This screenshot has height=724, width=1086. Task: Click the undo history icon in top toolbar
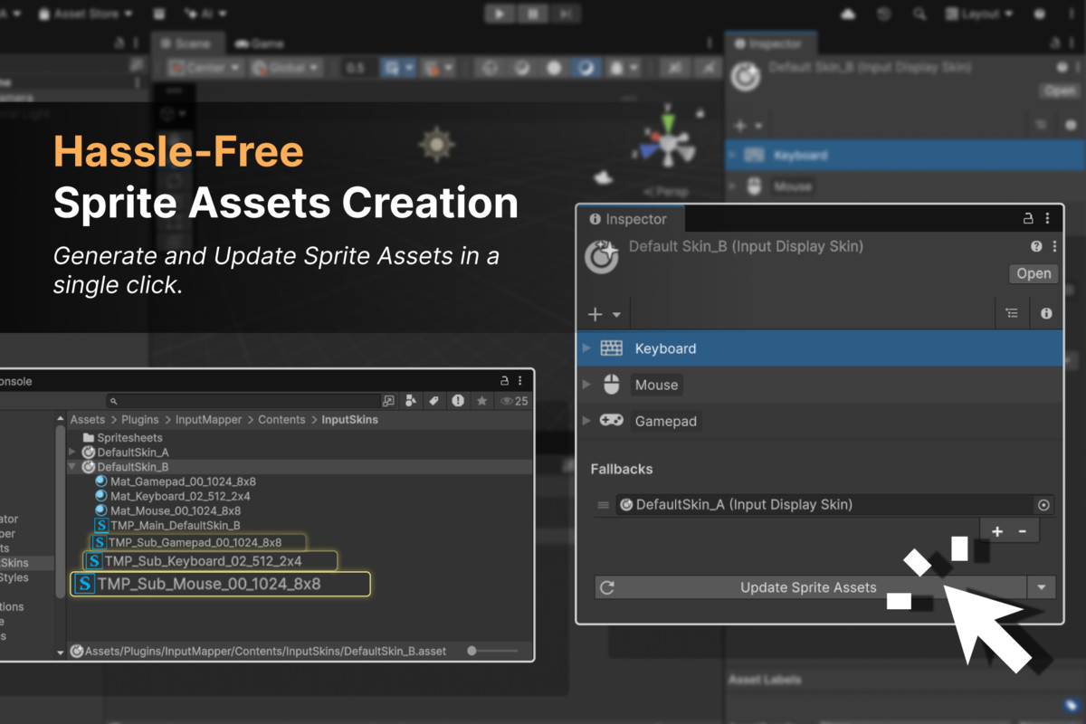pyautogui.click(x=883, y=14)
